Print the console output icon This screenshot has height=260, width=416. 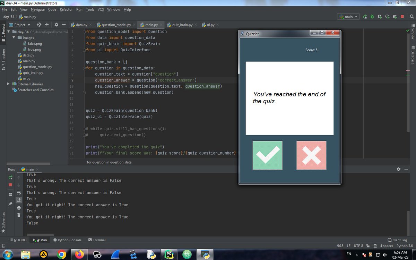tap(19, 208)
